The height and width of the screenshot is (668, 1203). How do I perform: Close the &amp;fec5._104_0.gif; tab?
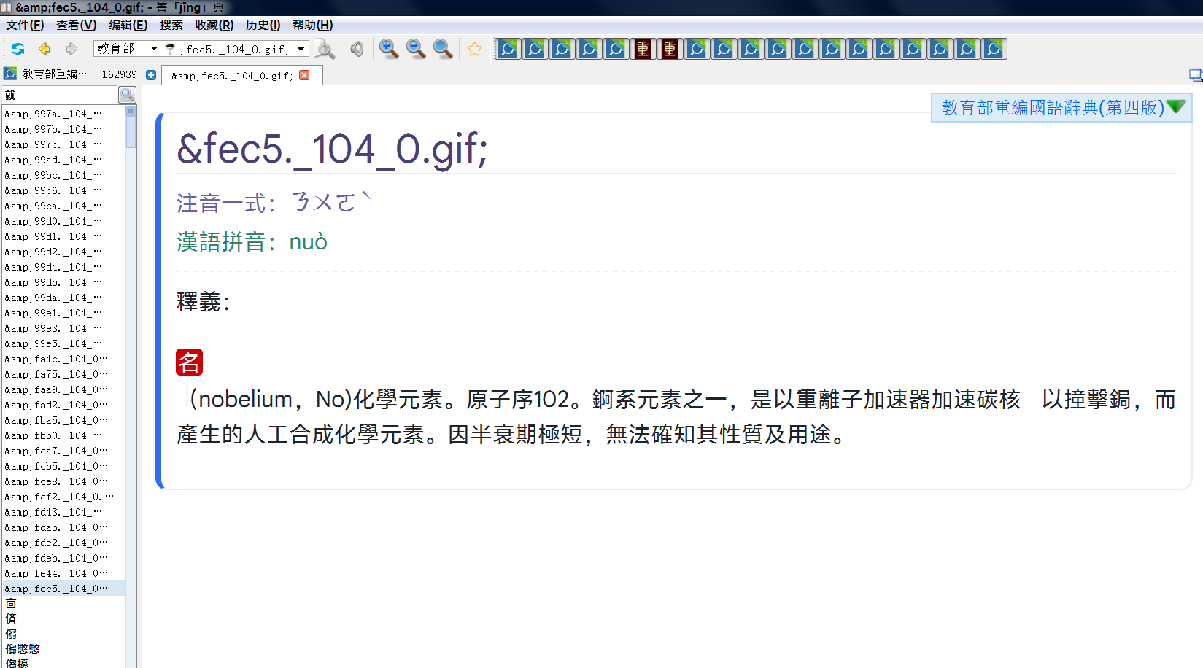coord(304,75)
